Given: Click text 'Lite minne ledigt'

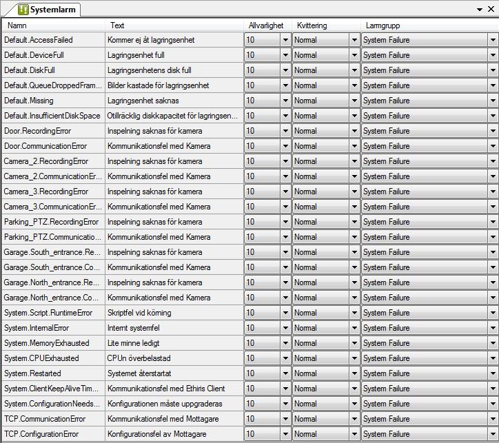Looking at the screenshot, I should coord(133,343).
